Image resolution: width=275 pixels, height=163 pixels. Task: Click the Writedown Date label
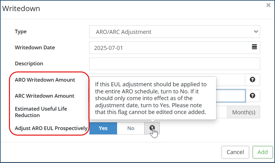click(x=35, y=47)
